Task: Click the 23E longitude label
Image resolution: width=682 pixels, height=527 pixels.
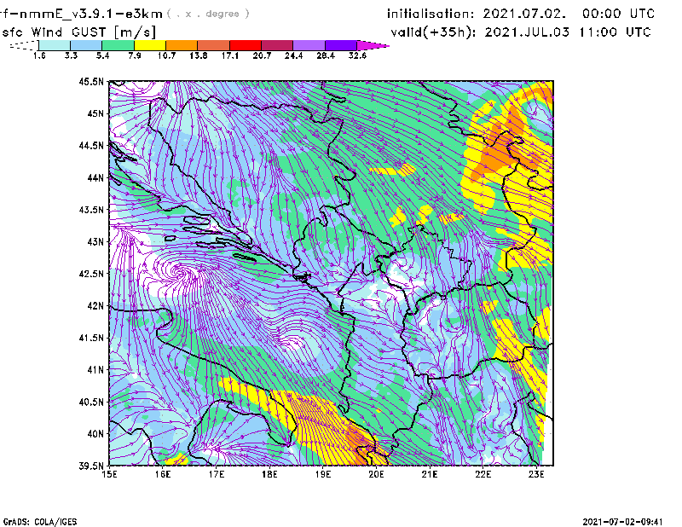Action: click(x=536, y=474)
